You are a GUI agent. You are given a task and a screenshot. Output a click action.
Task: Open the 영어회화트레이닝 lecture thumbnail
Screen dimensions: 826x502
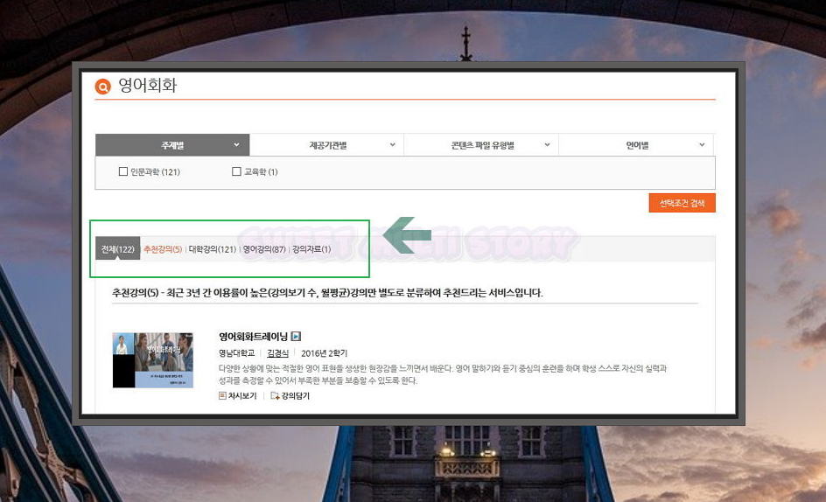click(x=153, y=359)
